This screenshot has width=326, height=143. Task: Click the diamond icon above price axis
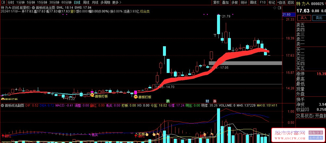(x=274, y=8)
